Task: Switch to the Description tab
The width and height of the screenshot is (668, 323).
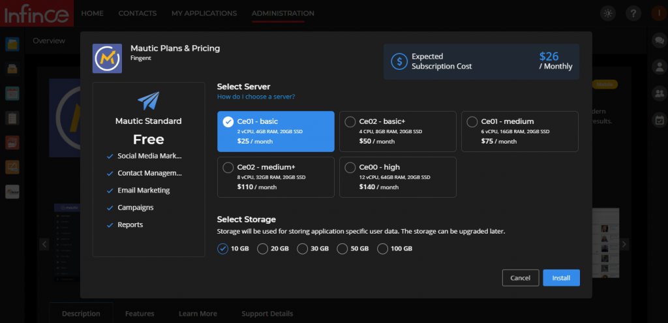Action: (81, 314)
